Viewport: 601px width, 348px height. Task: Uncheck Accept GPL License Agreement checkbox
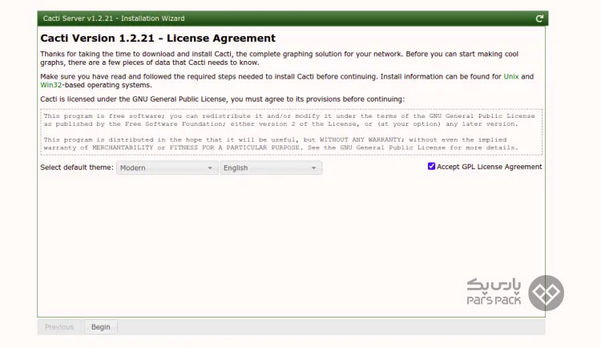coord(431,166)
